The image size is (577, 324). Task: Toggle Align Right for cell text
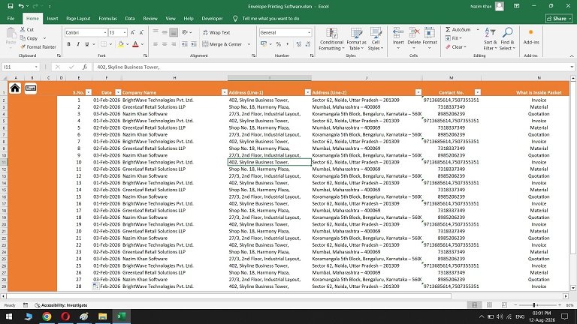coord(174,44)
